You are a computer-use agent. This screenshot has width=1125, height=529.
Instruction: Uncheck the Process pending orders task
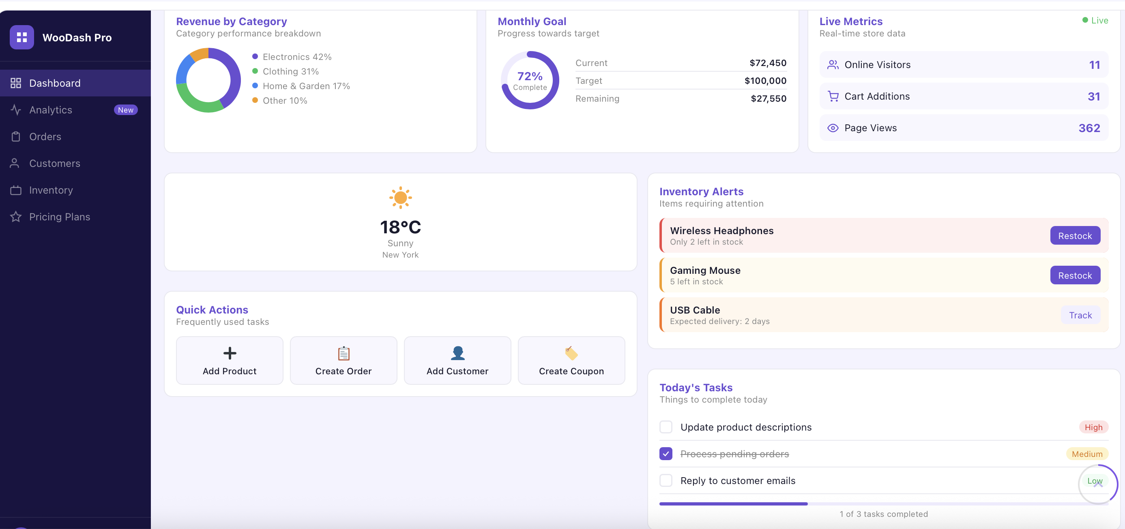666,454
